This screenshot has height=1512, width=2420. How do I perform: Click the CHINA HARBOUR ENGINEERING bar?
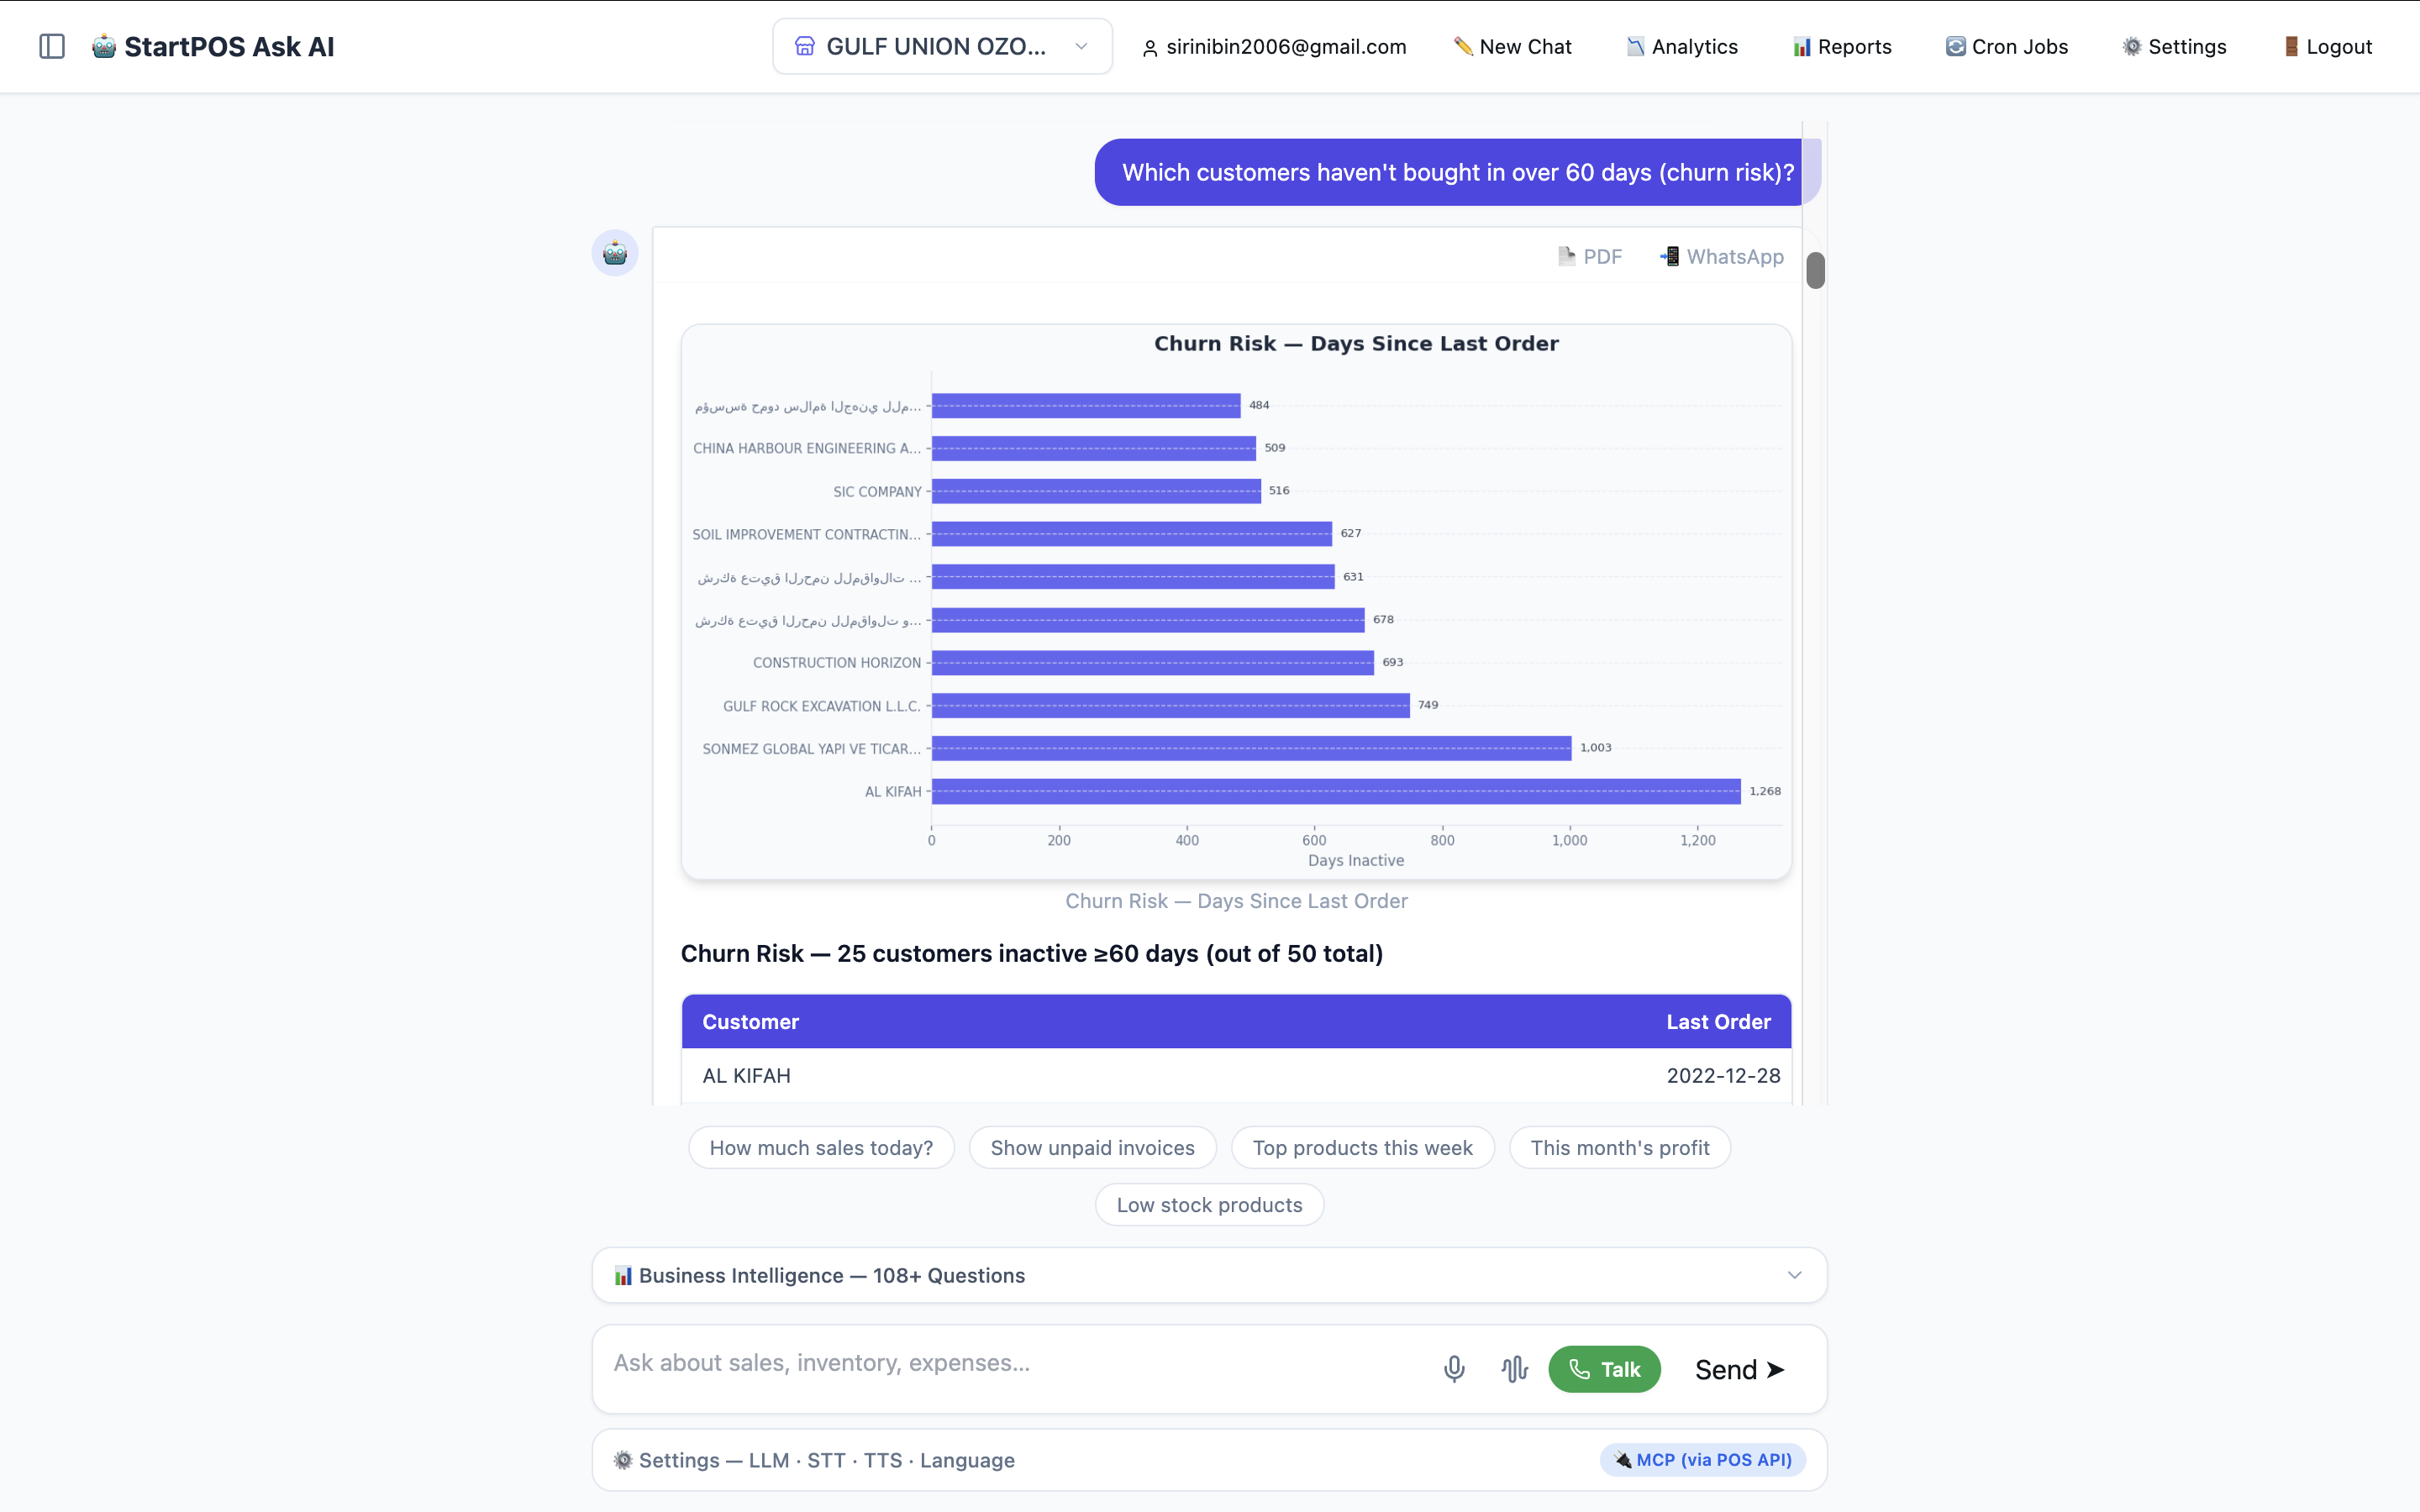coord(1094,448)
